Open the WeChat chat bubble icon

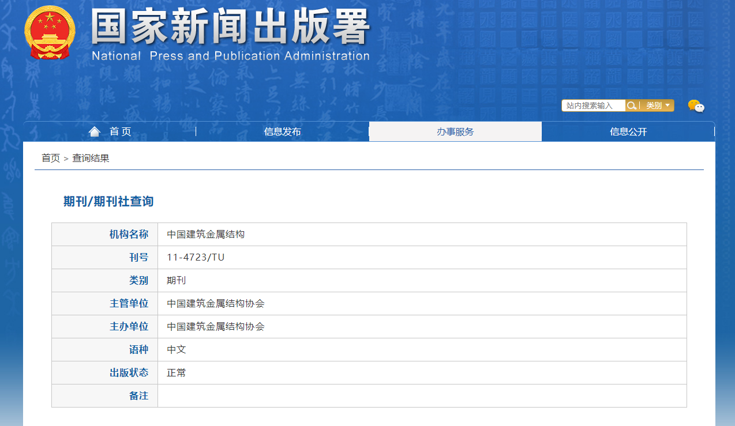click(696, 106)
